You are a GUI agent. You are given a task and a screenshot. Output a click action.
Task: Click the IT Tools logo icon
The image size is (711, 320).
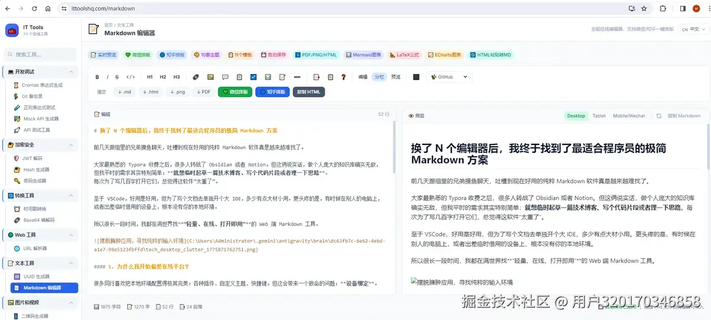point(12,31)
